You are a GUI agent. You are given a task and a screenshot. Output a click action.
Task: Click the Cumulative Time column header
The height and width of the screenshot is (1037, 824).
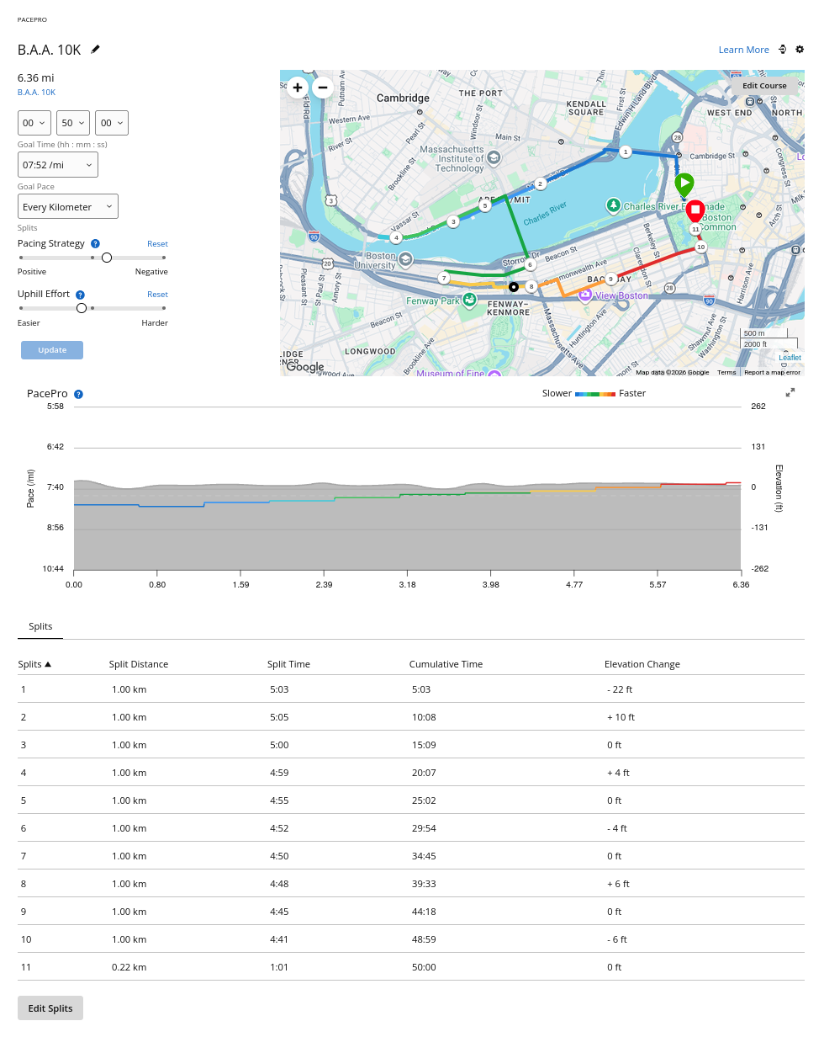[446, 664]
